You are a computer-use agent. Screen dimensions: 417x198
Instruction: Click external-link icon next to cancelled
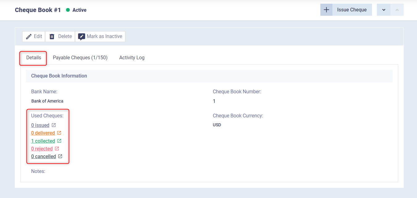(x=60, y=157)
